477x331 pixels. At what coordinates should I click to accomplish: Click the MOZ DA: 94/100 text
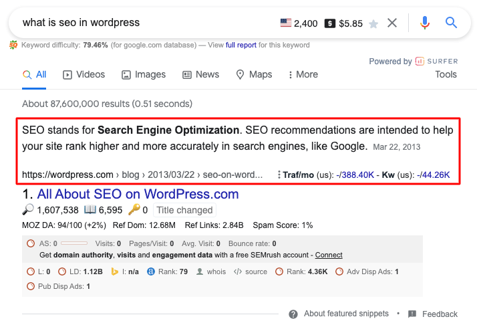pos(64,225)
